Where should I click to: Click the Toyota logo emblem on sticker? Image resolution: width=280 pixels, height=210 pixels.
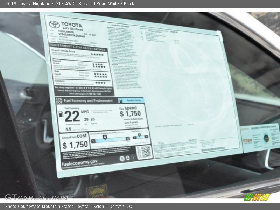click(54, 24)
